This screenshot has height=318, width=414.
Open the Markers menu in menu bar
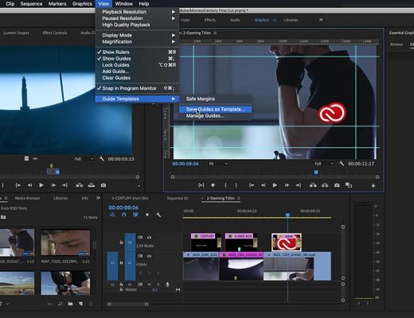[x=57, y=4]
